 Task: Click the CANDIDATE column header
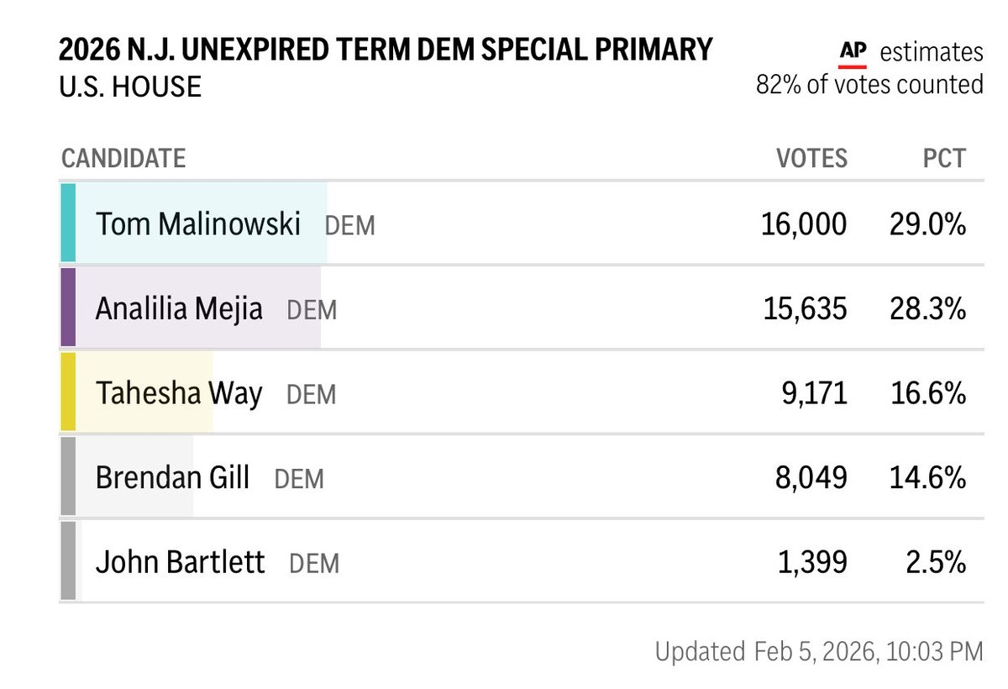tap(123, 158)
